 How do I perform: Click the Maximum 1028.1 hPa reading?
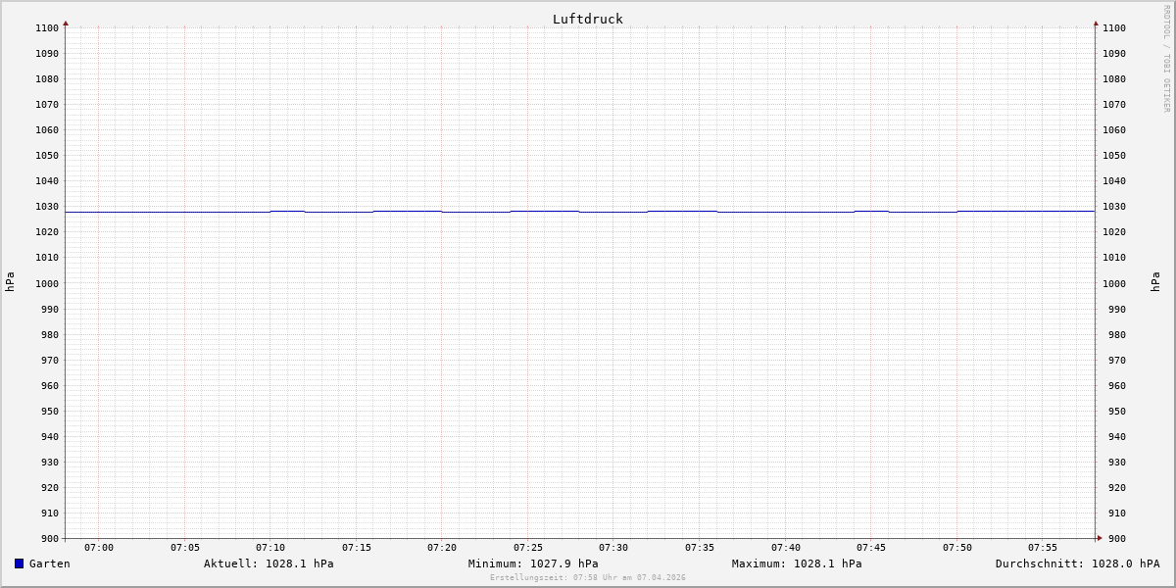pos(797,563)
